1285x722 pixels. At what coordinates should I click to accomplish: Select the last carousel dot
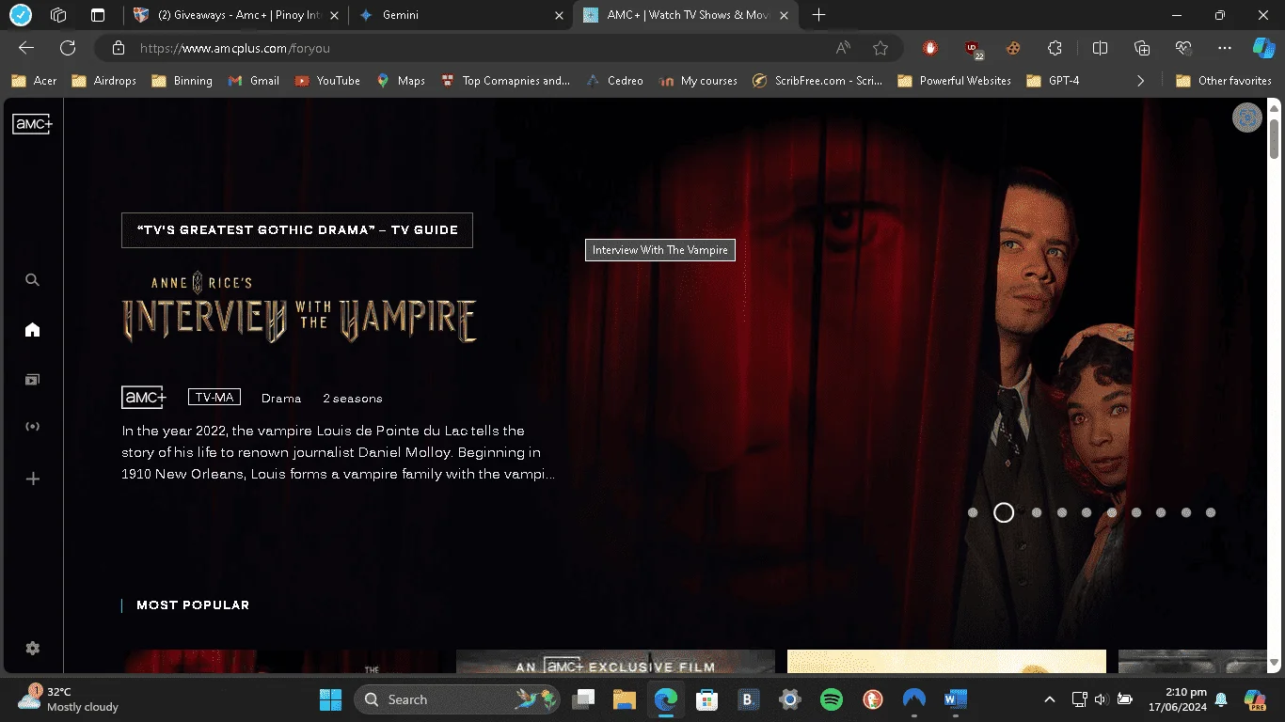(1211, 512)
